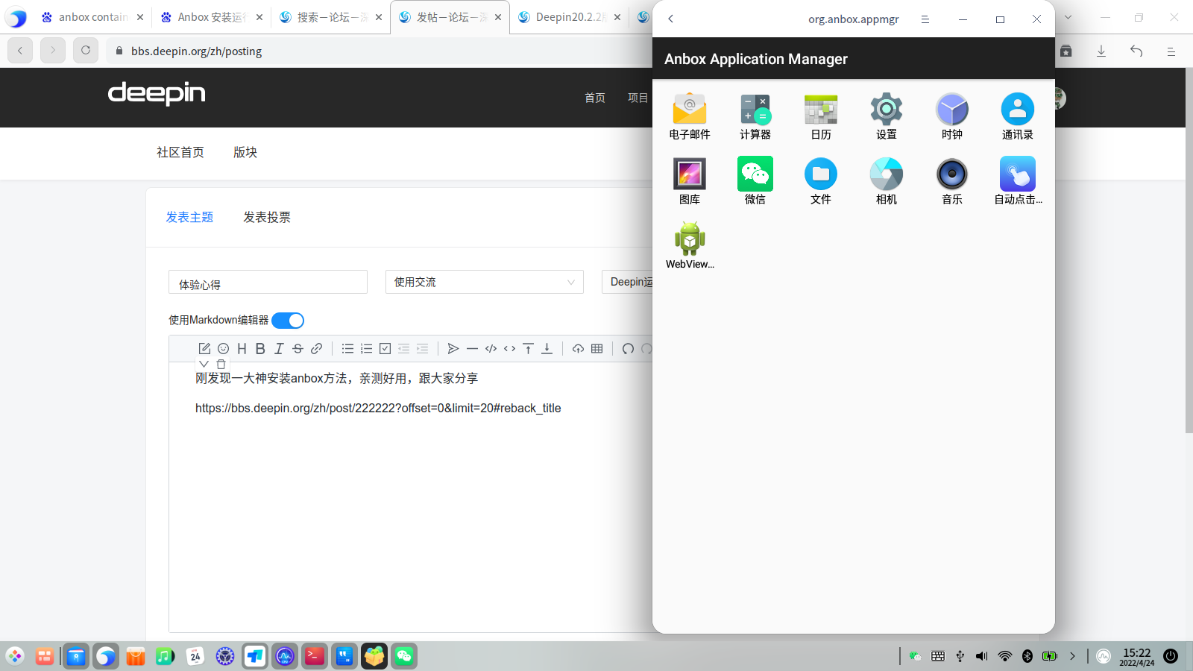Apply italic formatting in the Markdown editor

(279, 348)
